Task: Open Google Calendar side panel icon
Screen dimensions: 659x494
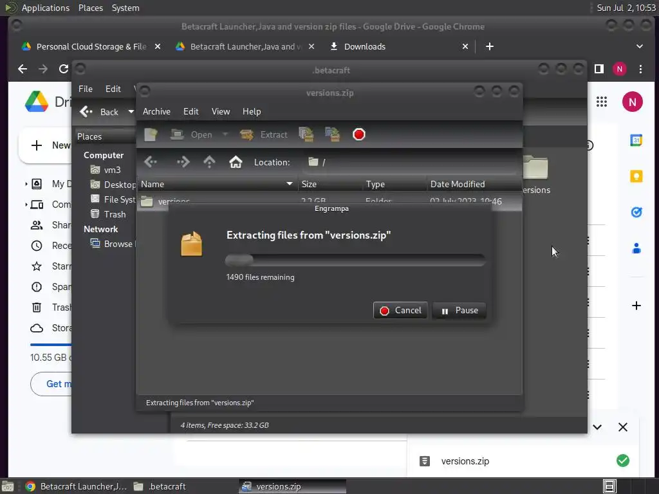Action: click(636, 140)
